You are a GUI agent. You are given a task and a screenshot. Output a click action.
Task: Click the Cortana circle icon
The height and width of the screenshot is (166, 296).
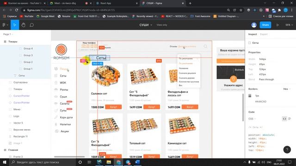pos(80,162)
